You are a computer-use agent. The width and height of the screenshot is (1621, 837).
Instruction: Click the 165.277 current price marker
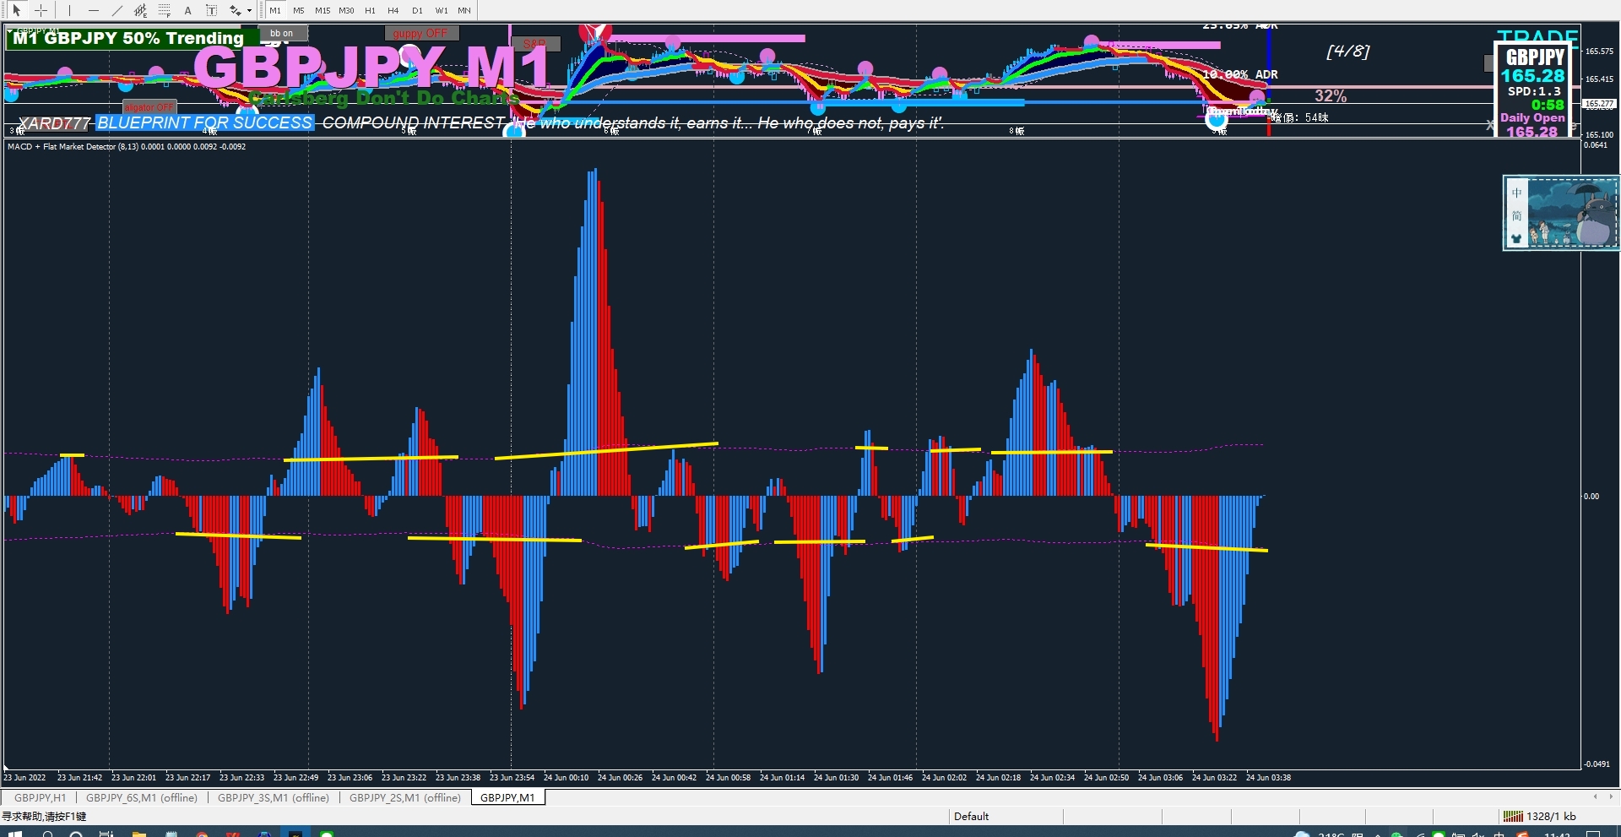(1599, 104)
